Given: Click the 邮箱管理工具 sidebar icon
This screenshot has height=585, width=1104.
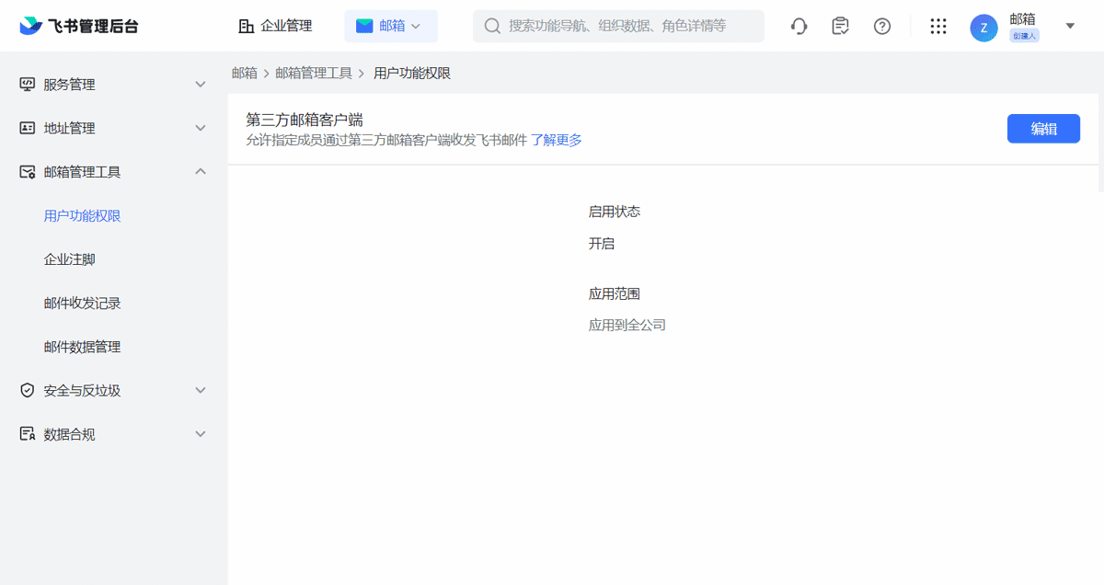Looking at the screenshot, I should [x=27, y=171].
